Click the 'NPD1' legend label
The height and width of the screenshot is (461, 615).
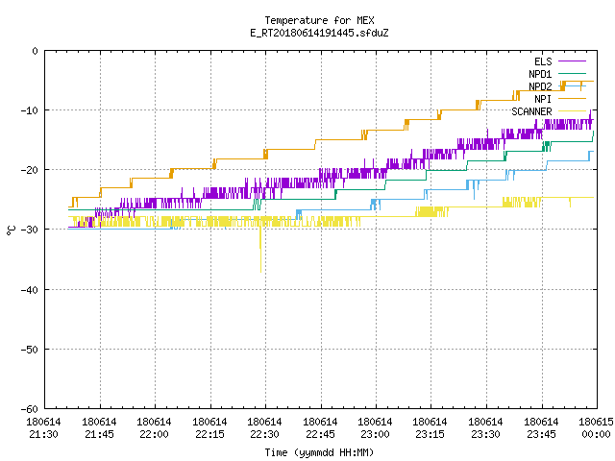pyautogui.click(x=540, y=74)
